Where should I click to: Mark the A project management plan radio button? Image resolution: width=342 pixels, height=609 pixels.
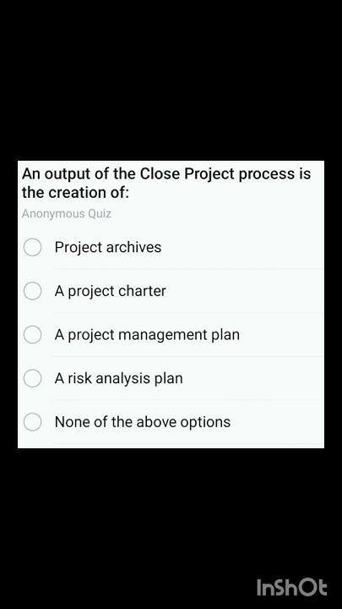(x=32, y=335)
